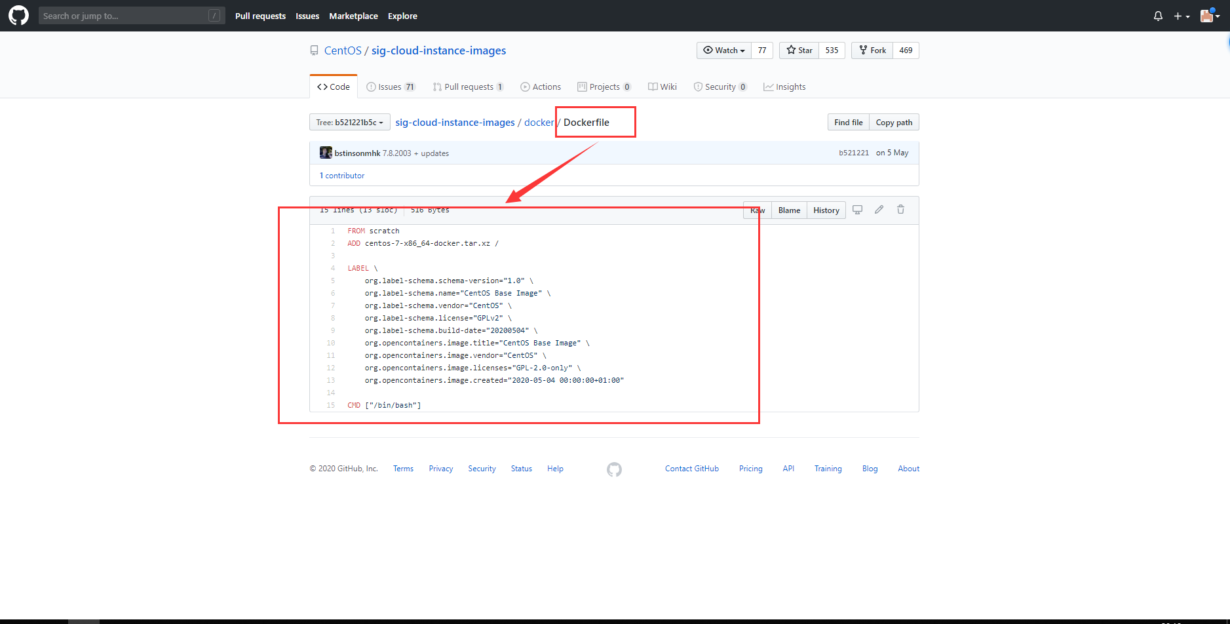
Task: Click the Copy path button
Action: click(x=893, y=122)
